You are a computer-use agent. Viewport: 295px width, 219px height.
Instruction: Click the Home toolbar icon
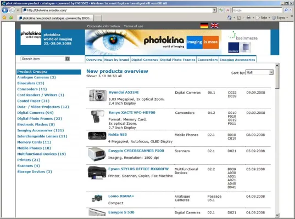point(229,18)
